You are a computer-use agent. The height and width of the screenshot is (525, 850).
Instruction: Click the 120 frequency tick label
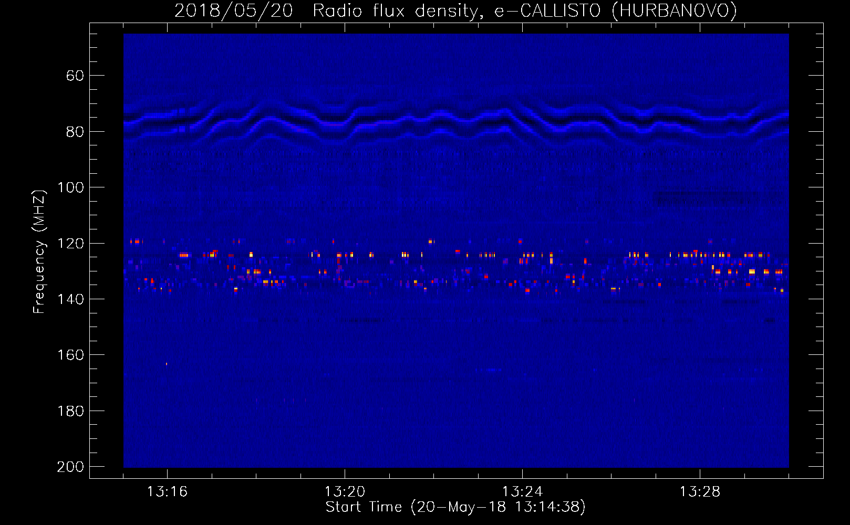tap(70, 244)
